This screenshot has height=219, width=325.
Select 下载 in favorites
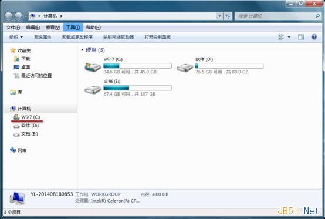coord(26,59)
